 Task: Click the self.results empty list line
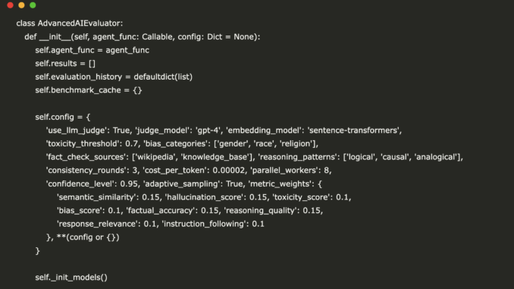pyautogui.click(x=65, y=63)
